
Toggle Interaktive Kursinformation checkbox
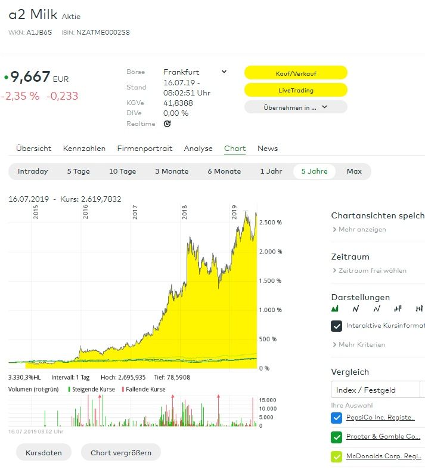coord(336,326)
